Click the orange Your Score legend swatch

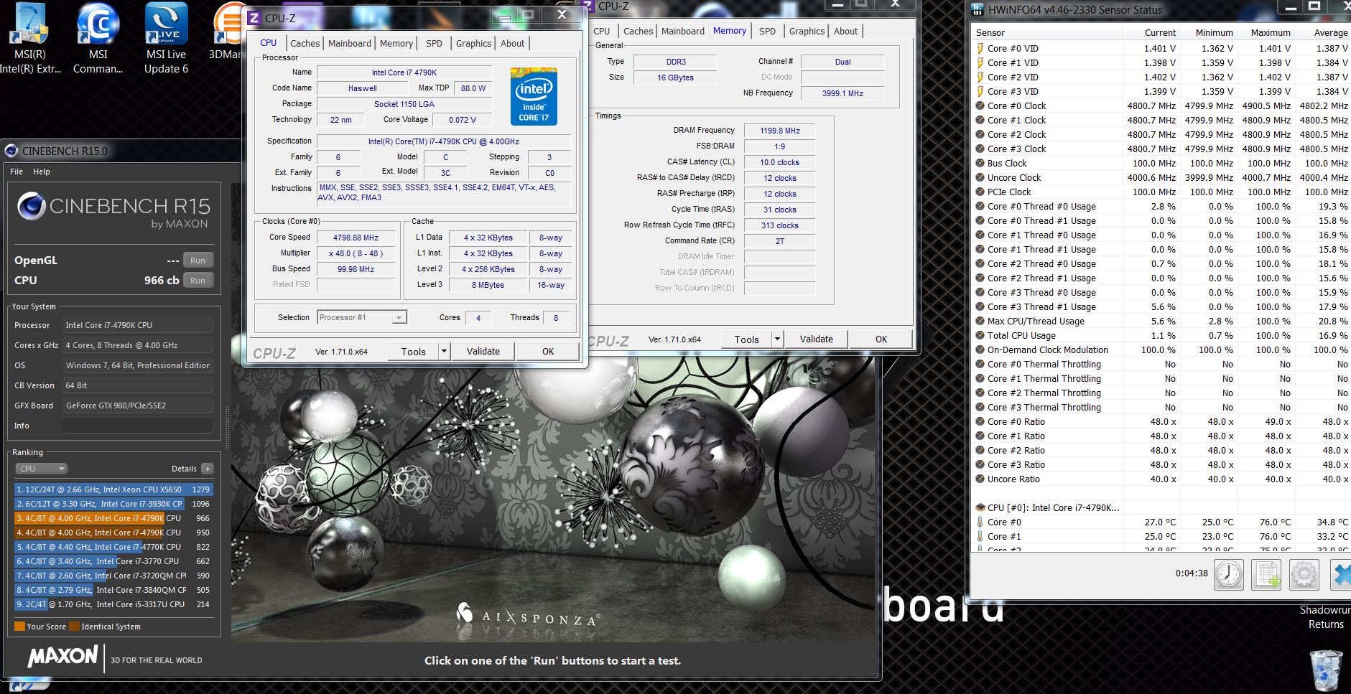(19, 627)
